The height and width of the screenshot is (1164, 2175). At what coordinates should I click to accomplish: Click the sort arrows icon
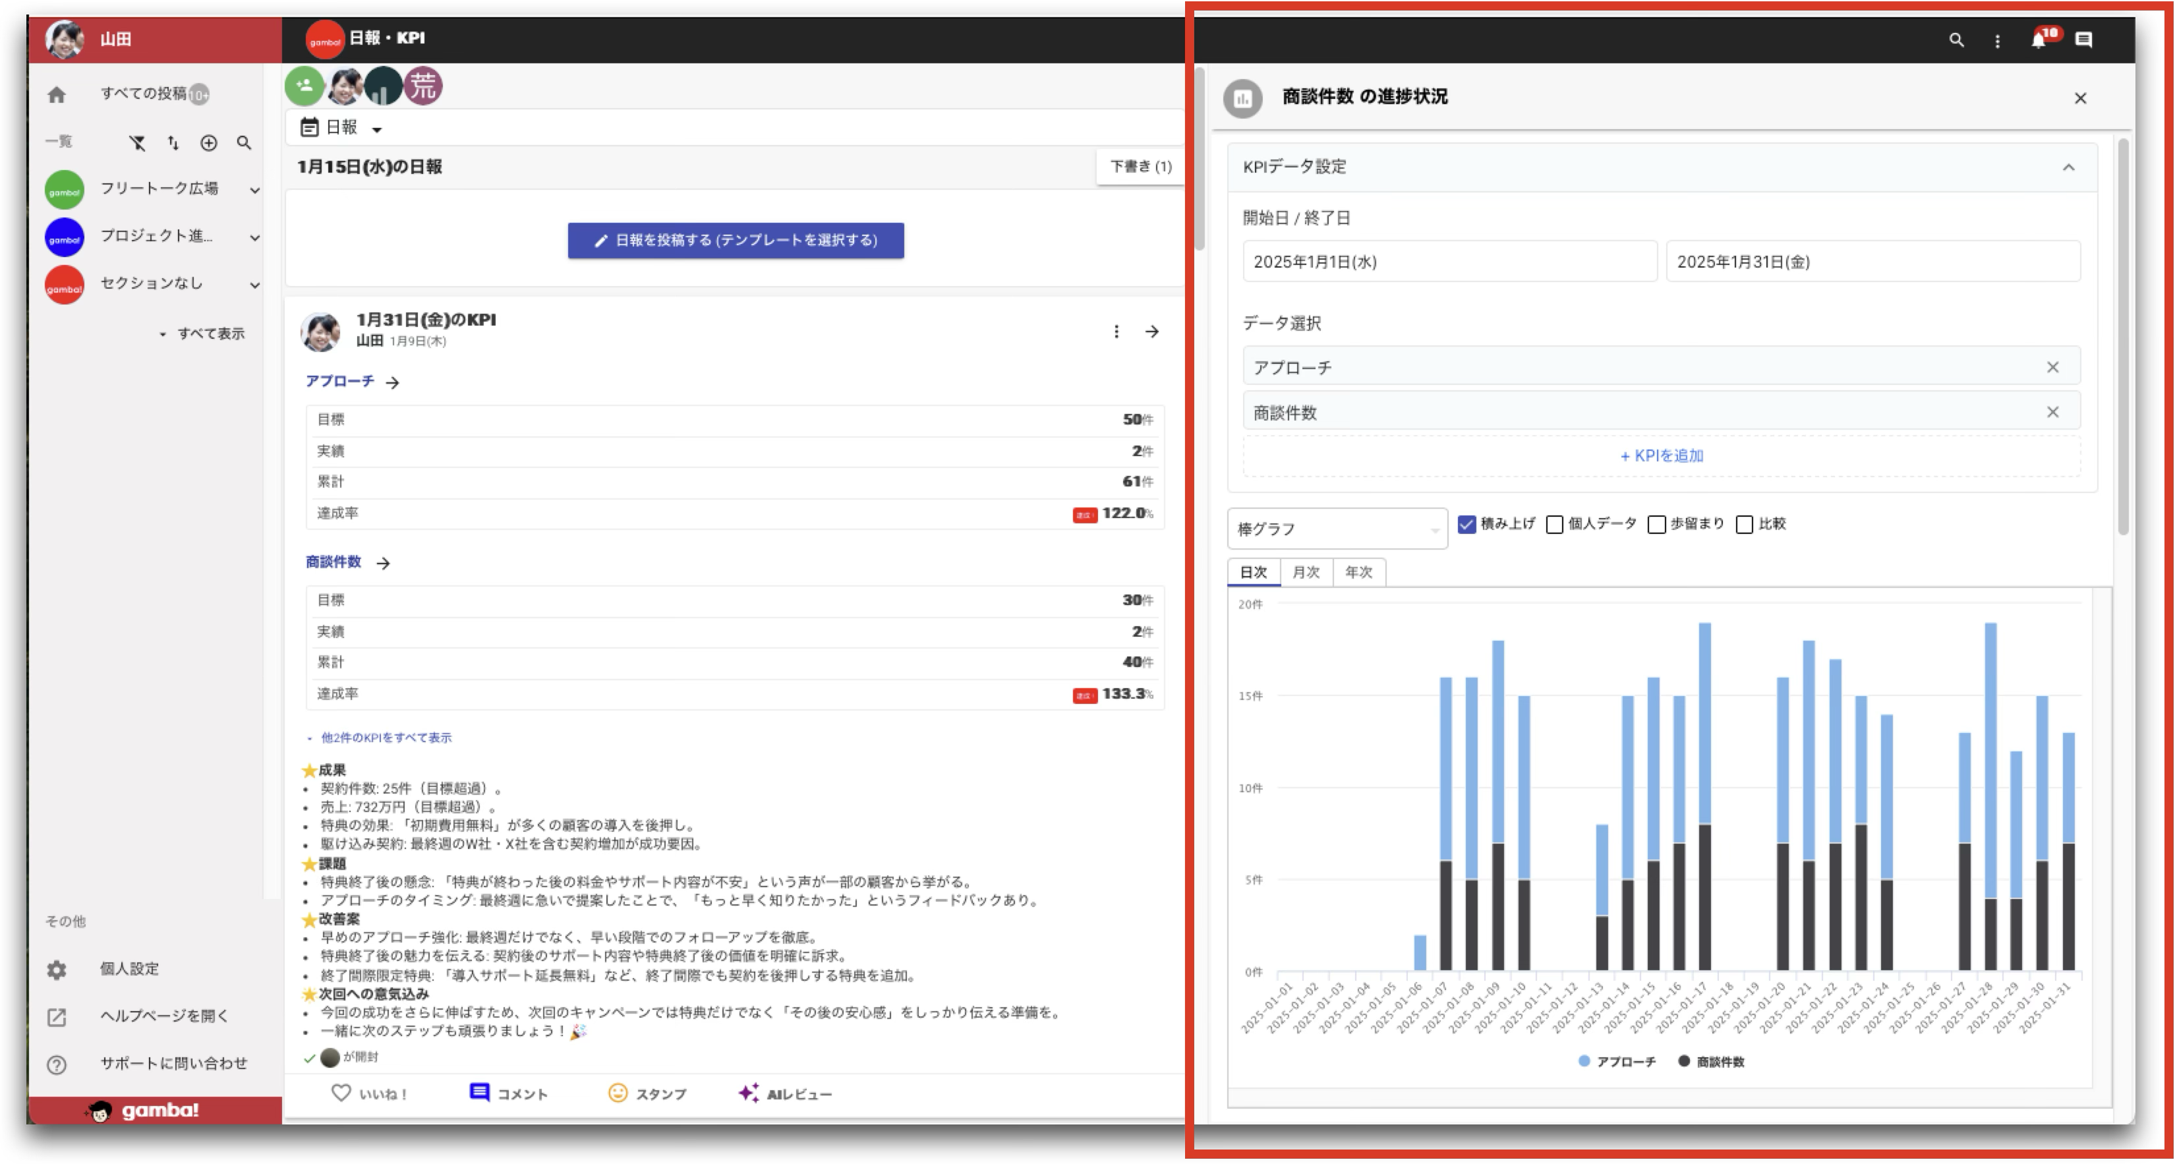(x=173, y=142)
